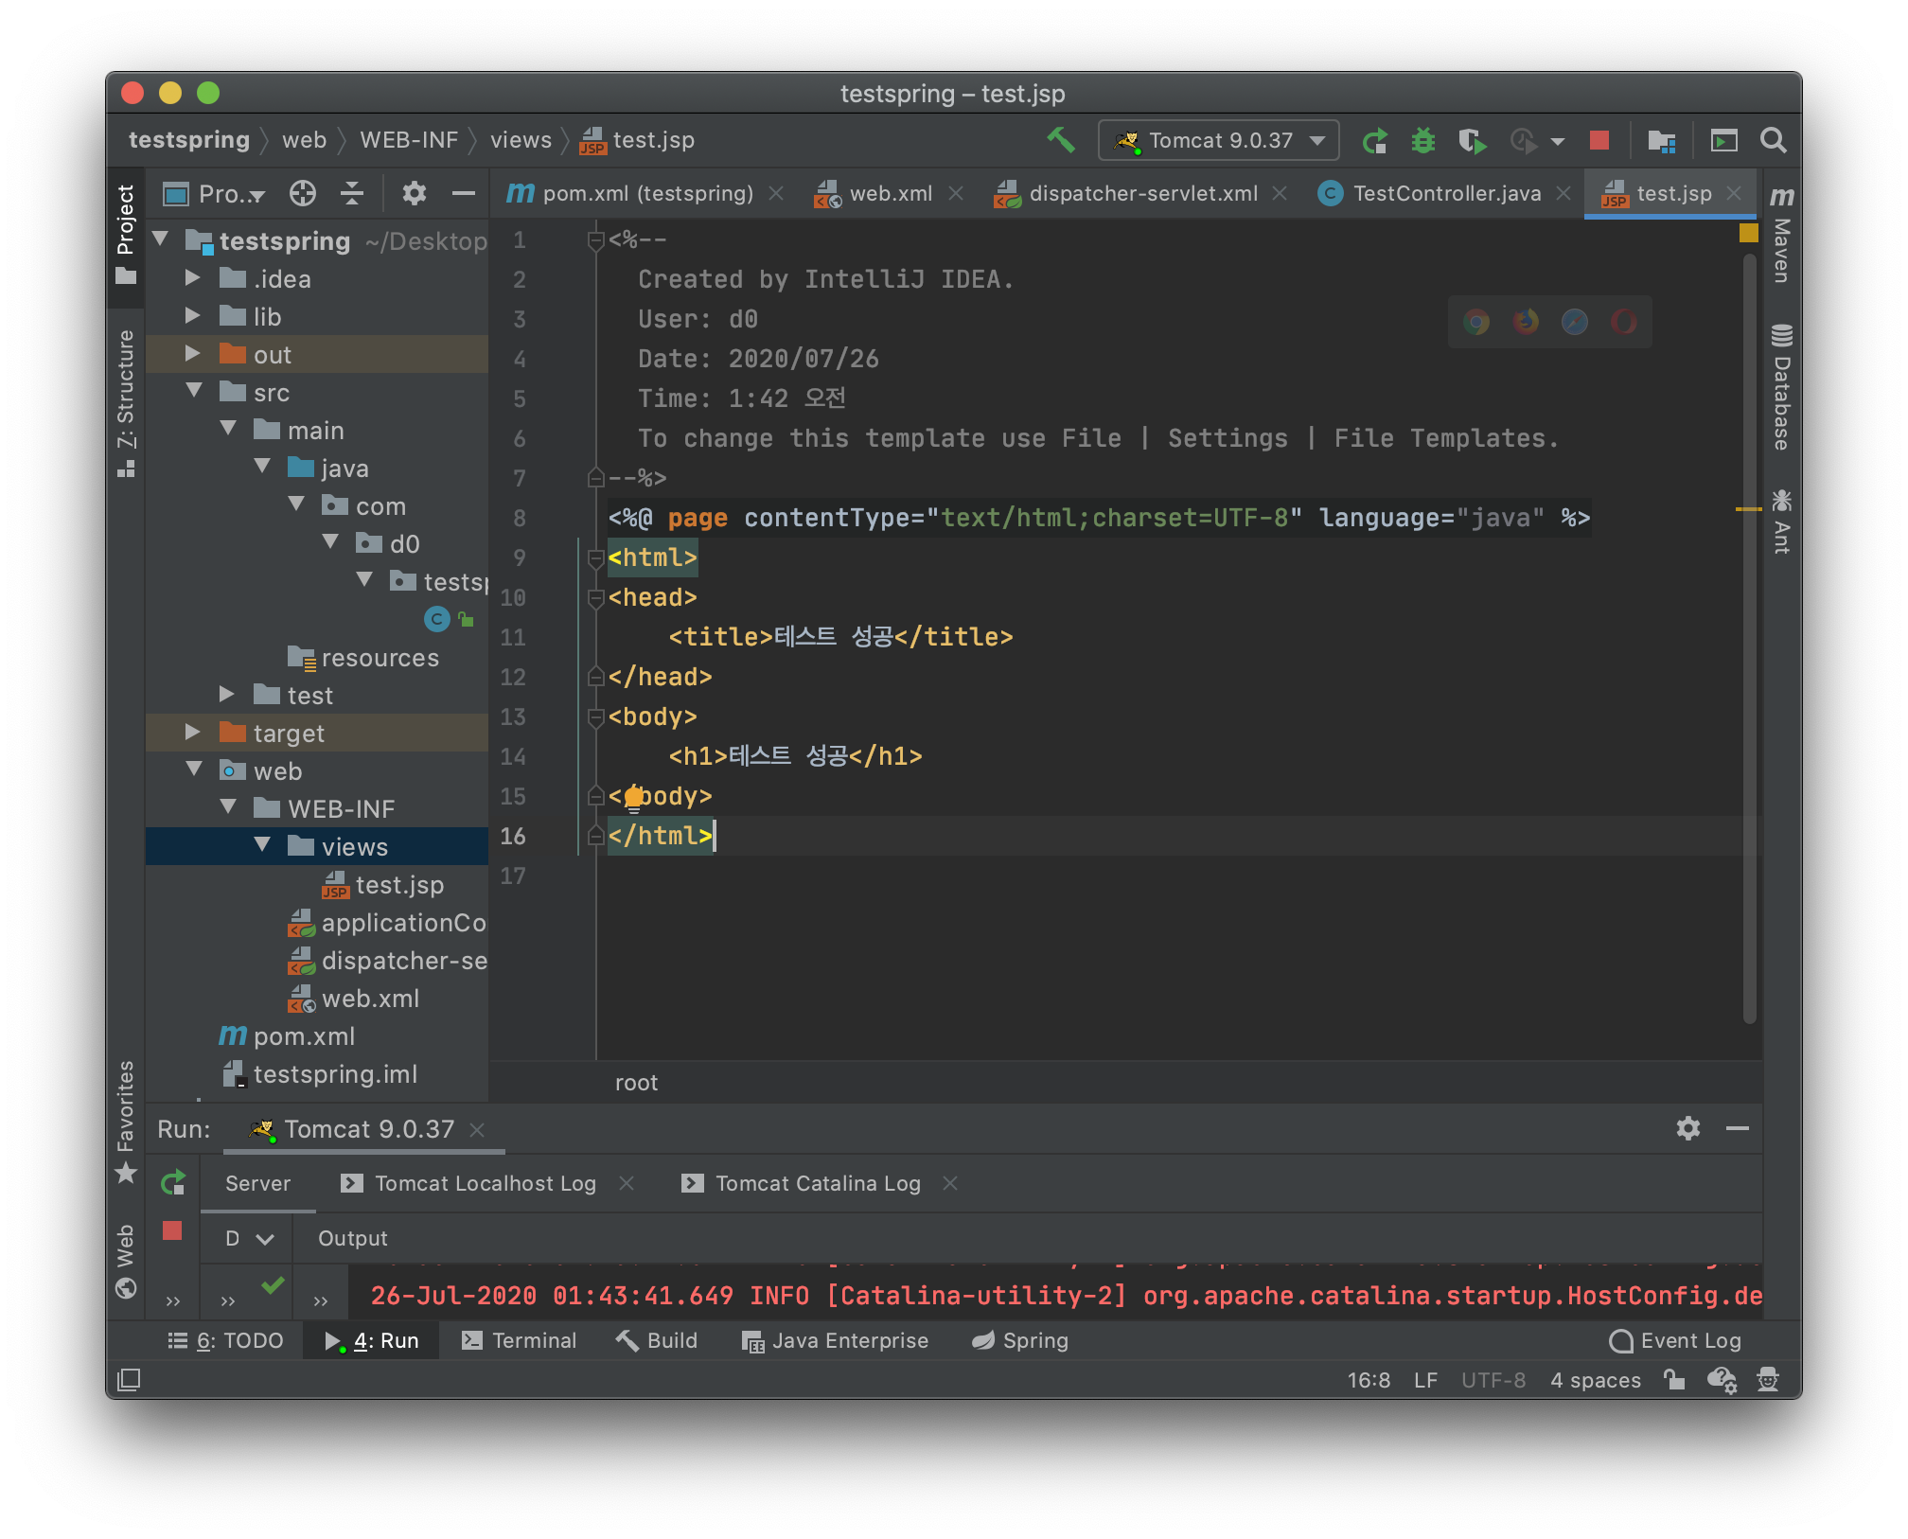Open in Chrome browser icon in editor
This screenshot has width=1908, height=1539.
pos(1476,322)
